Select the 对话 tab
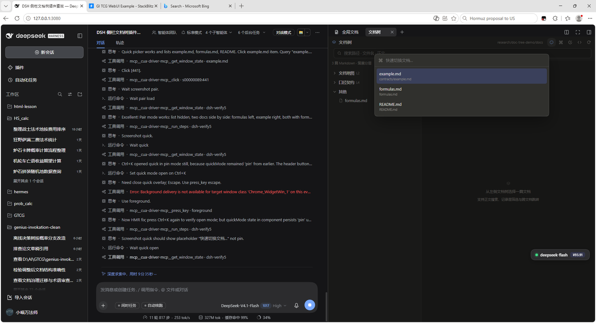The width and height of the screenshot is (596, 323). pyautogui.click(x=101, y=43)
